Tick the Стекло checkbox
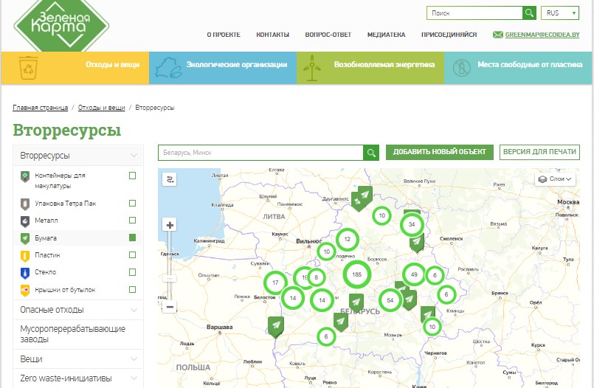Image resolution: width=594 pixels, height=388 pixels. coord(132,272)
